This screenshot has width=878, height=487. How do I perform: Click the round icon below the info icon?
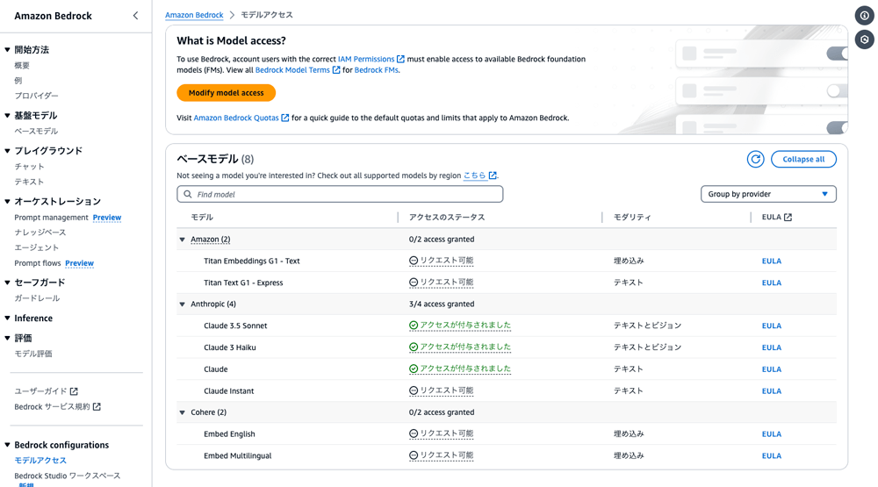click(865, 39)
